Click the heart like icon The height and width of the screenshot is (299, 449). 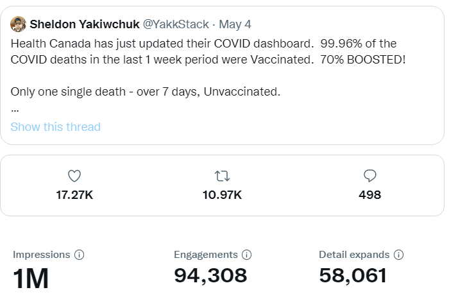tap(74, 176)
